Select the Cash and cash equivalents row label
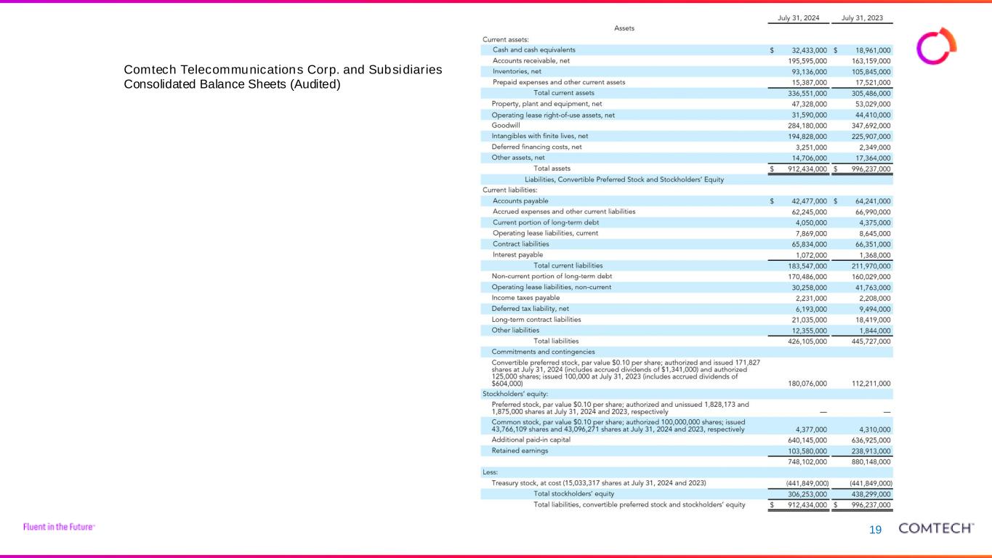 click(533, 50)
